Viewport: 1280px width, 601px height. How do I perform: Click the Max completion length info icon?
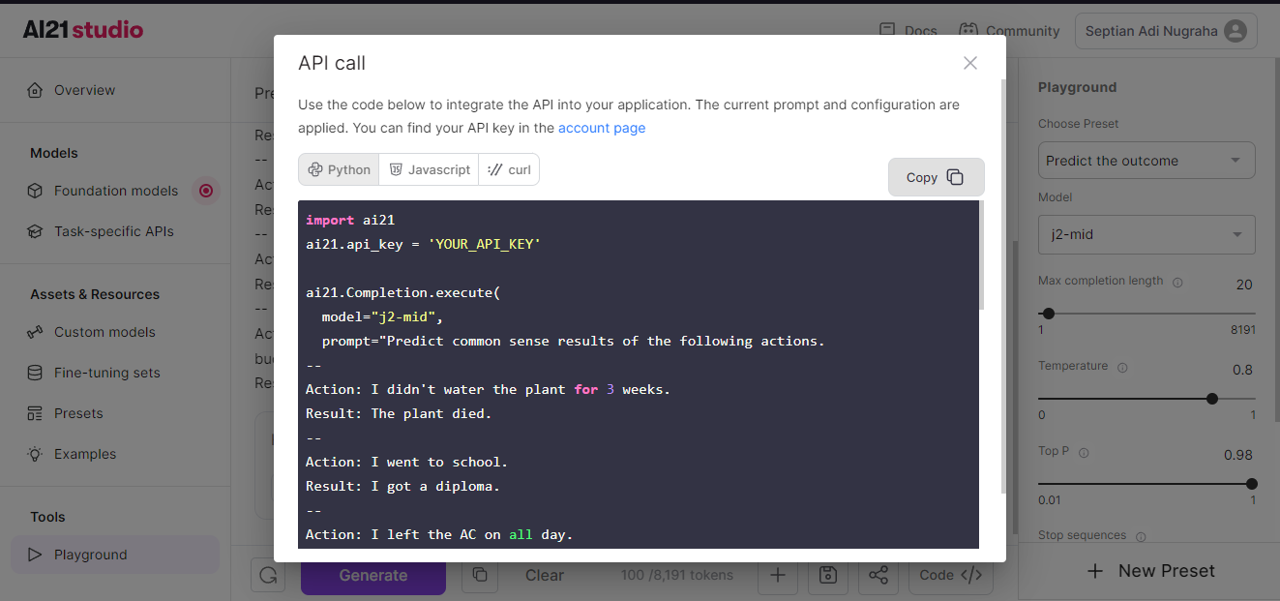pyautogui.click(x=1177, y=283)
